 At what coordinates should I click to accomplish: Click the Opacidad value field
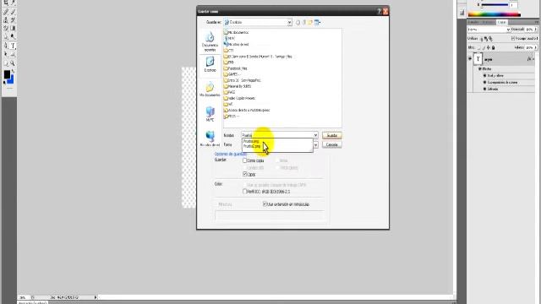click(x=529, y=30)
